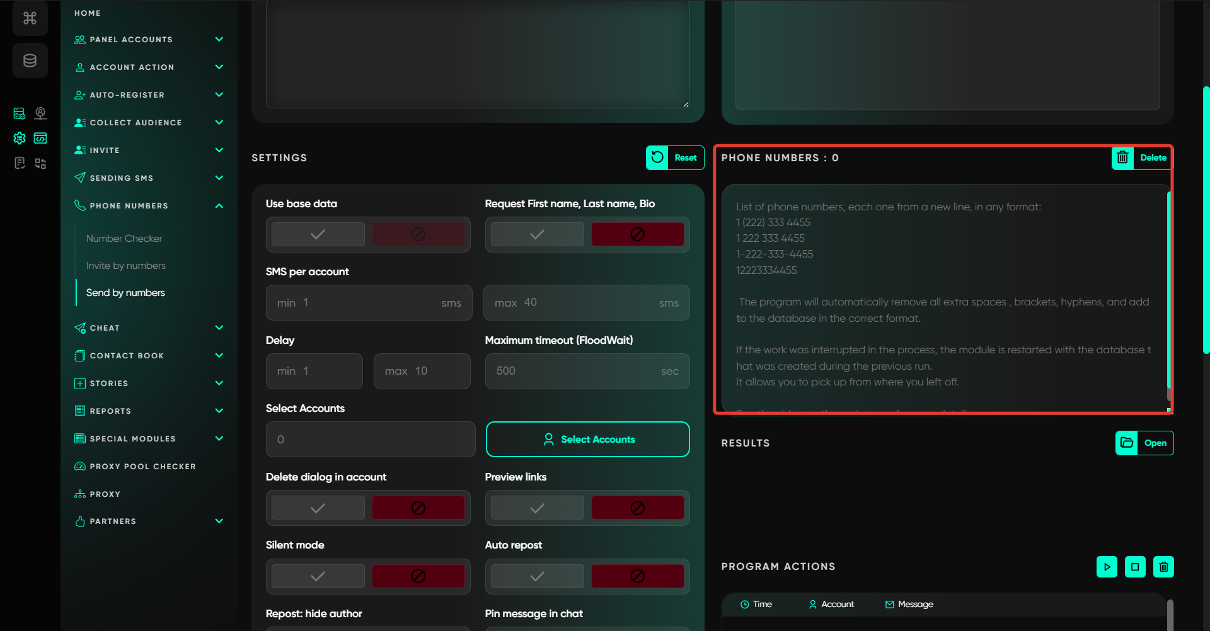Viewport: 1210px width, 631px height.
Task: Click the Select Accounts button
Action: pyautogui.click(x=587, y=440)
